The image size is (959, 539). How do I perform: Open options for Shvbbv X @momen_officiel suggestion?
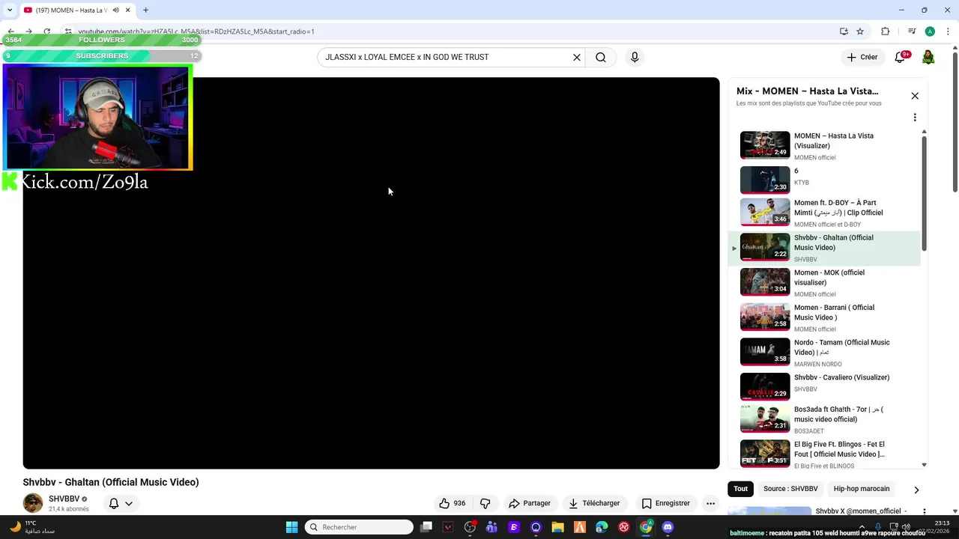[x=924, y=511]
